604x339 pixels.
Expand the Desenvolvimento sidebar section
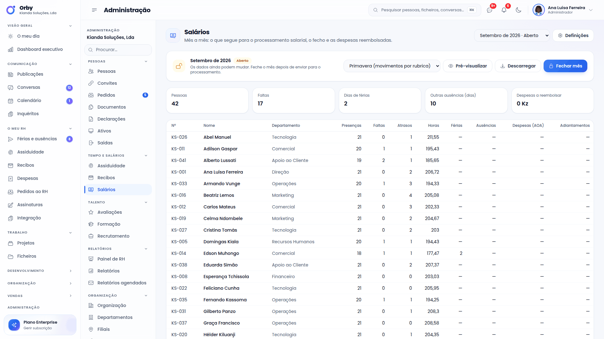(x=70, y=271)
